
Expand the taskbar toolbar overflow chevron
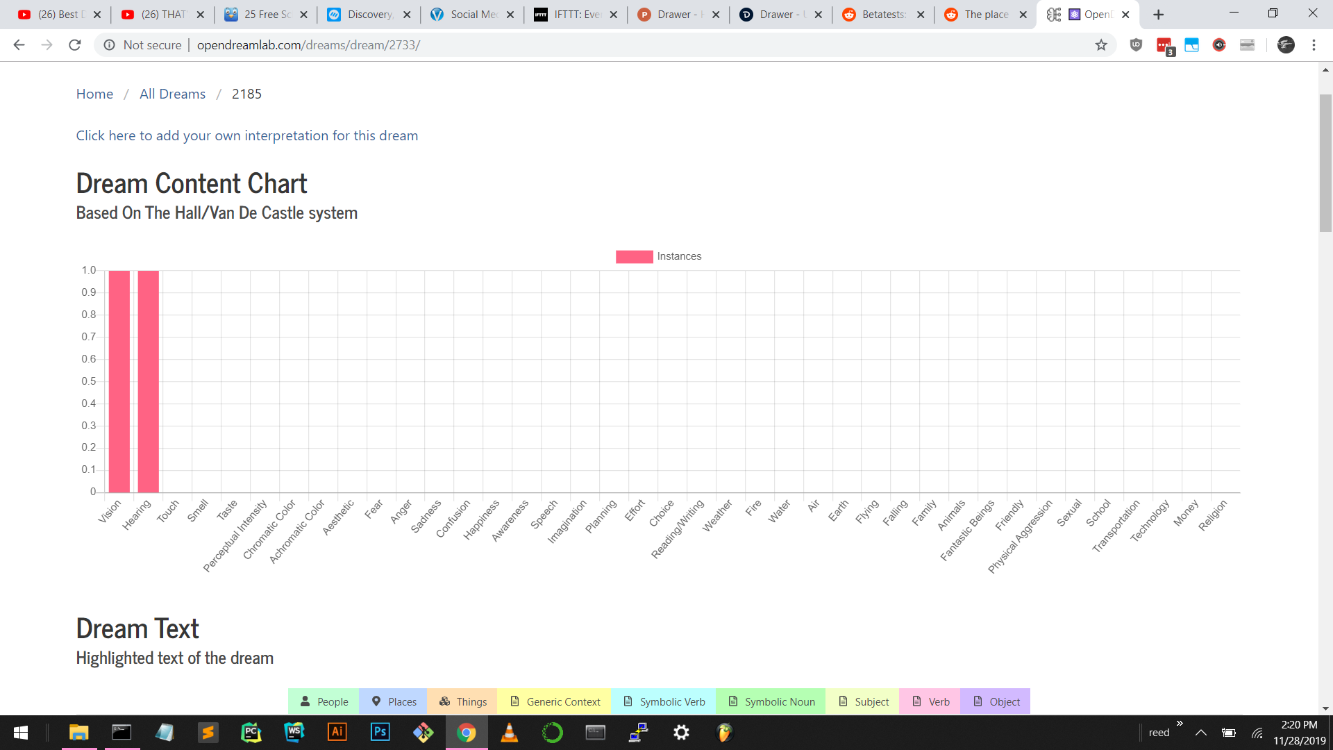[x=1180, y=724]
